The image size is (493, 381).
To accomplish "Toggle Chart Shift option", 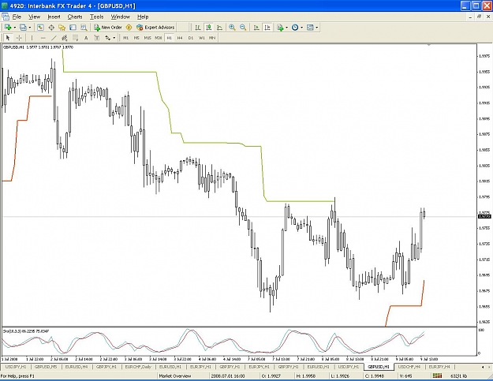I will coord(267,28).
